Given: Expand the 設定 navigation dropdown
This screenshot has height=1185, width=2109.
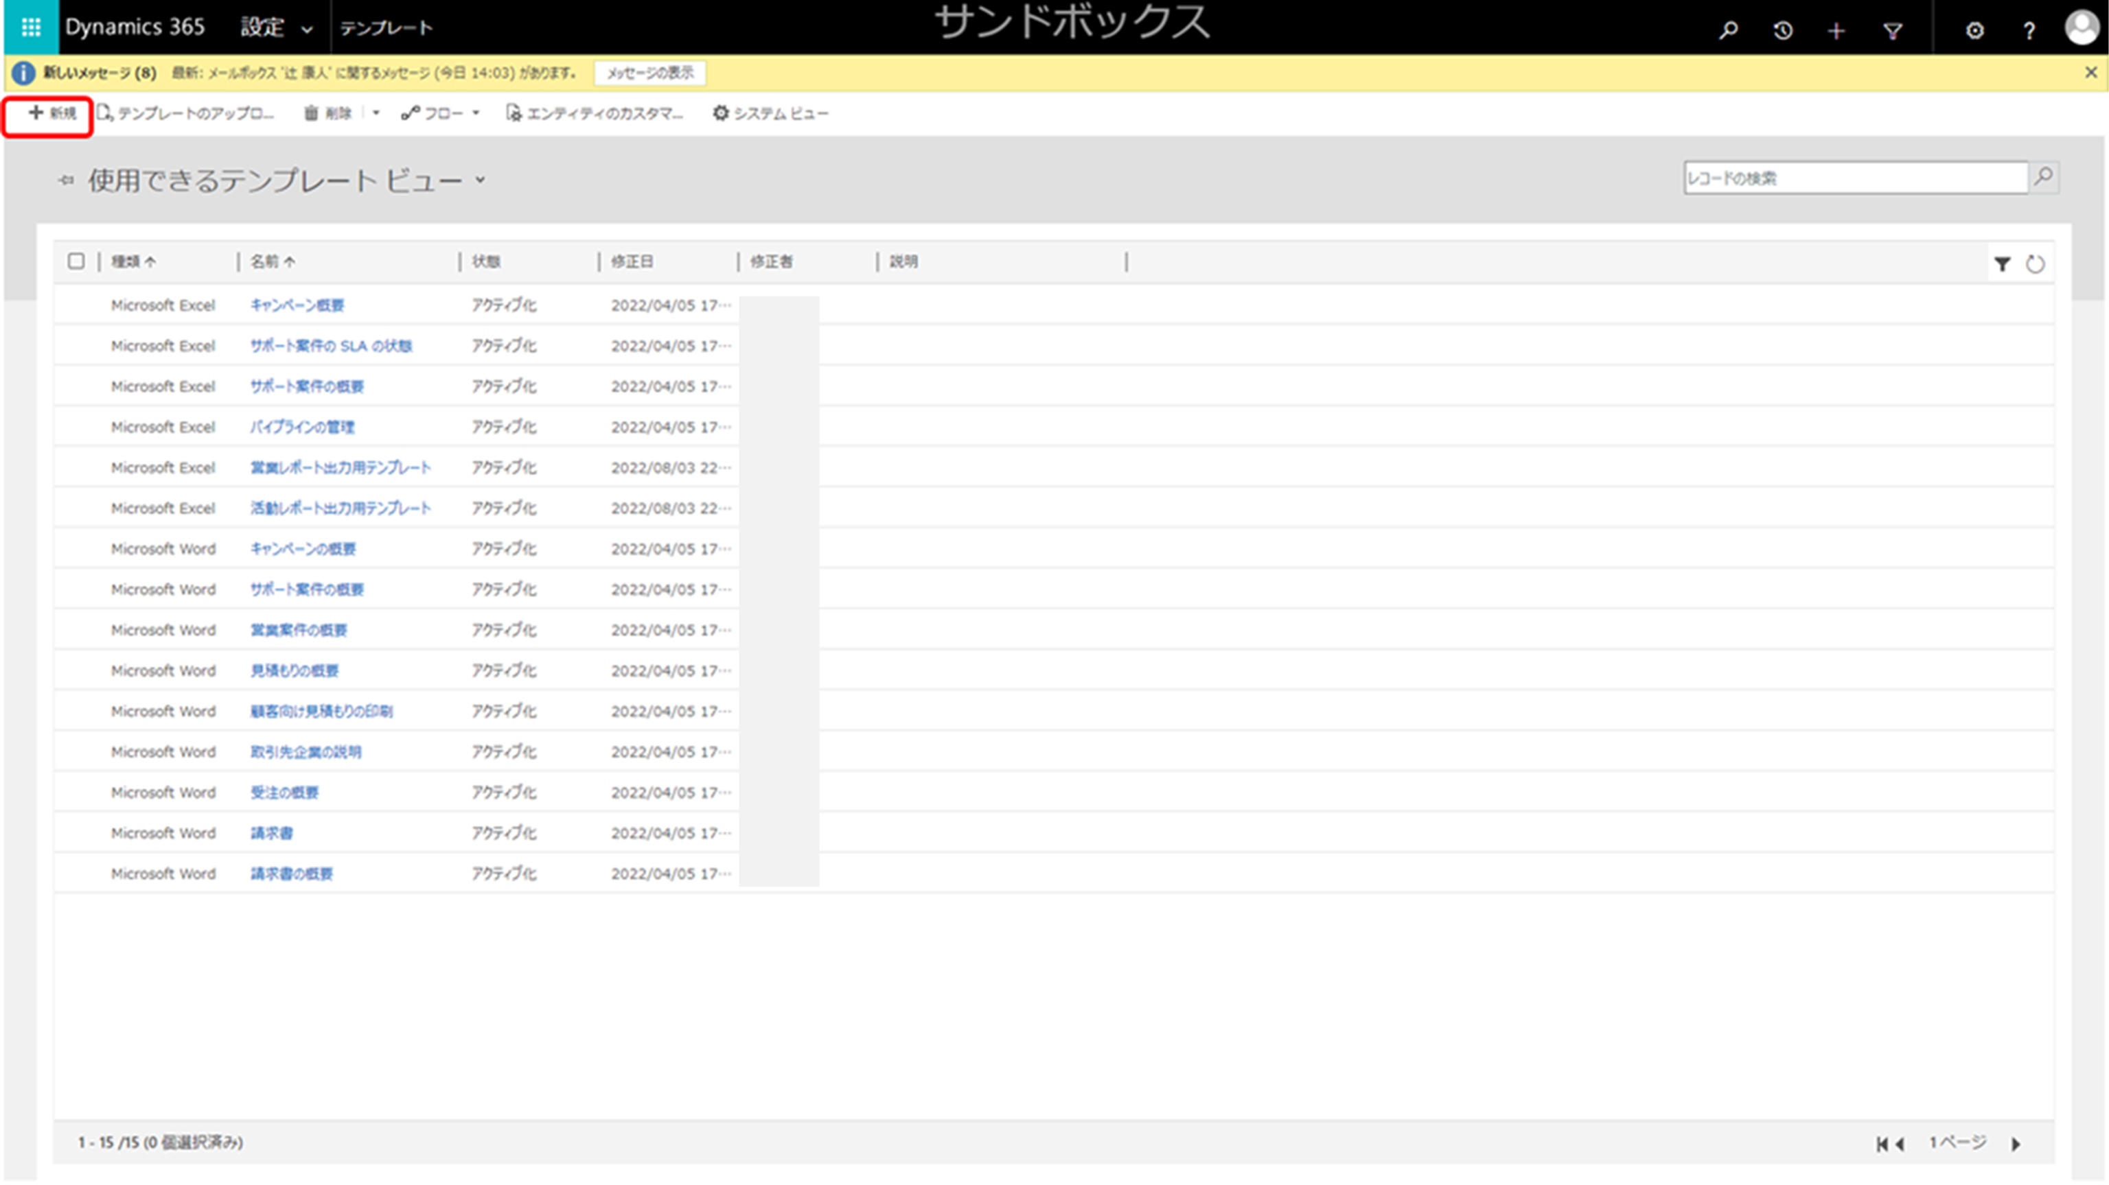Looking at the screenshot, I should 307,30.
